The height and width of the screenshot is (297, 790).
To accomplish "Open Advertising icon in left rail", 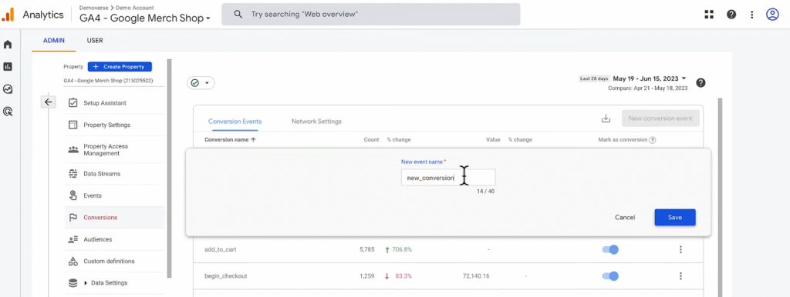I will [8, 112].
